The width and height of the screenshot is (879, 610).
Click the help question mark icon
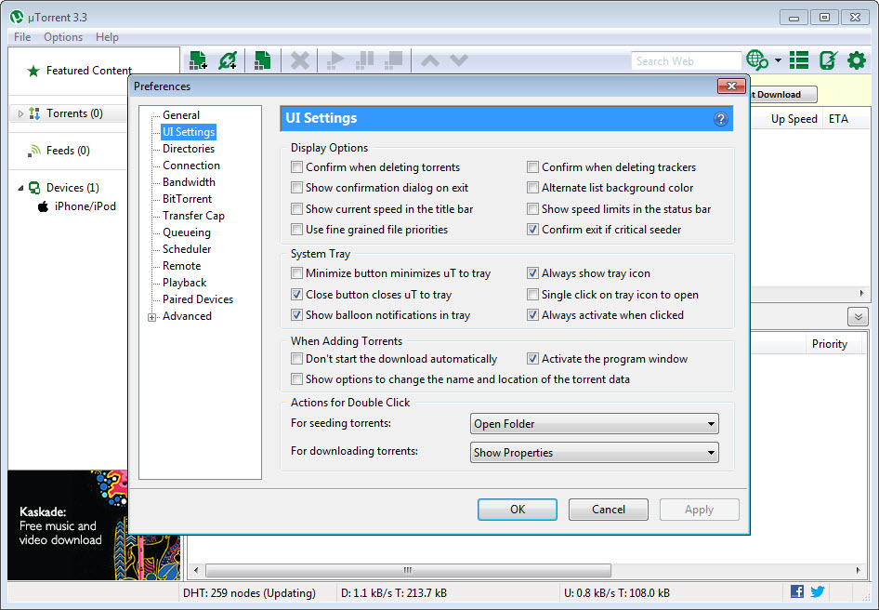(x=721, y=119)
